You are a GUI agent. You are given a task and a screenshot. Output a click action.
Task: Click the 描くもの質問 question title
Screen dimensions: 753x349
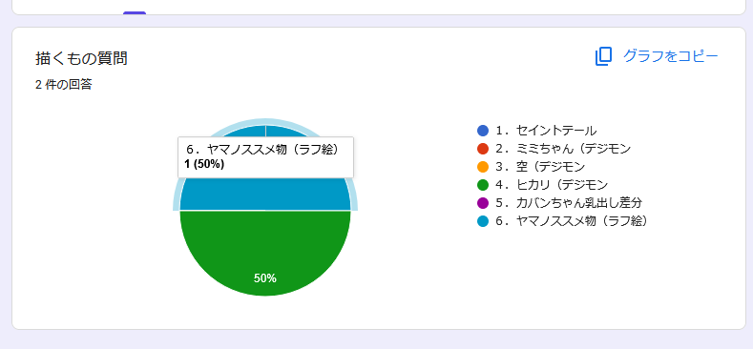[81, 58]
